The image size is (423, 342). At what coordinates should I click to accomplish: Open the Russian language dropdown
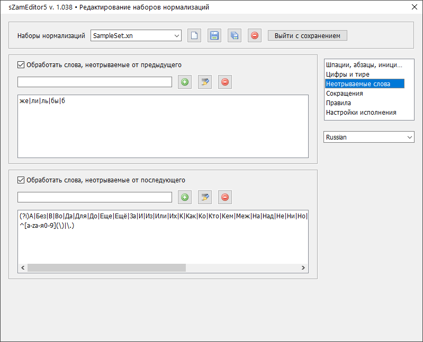[368, 137]
